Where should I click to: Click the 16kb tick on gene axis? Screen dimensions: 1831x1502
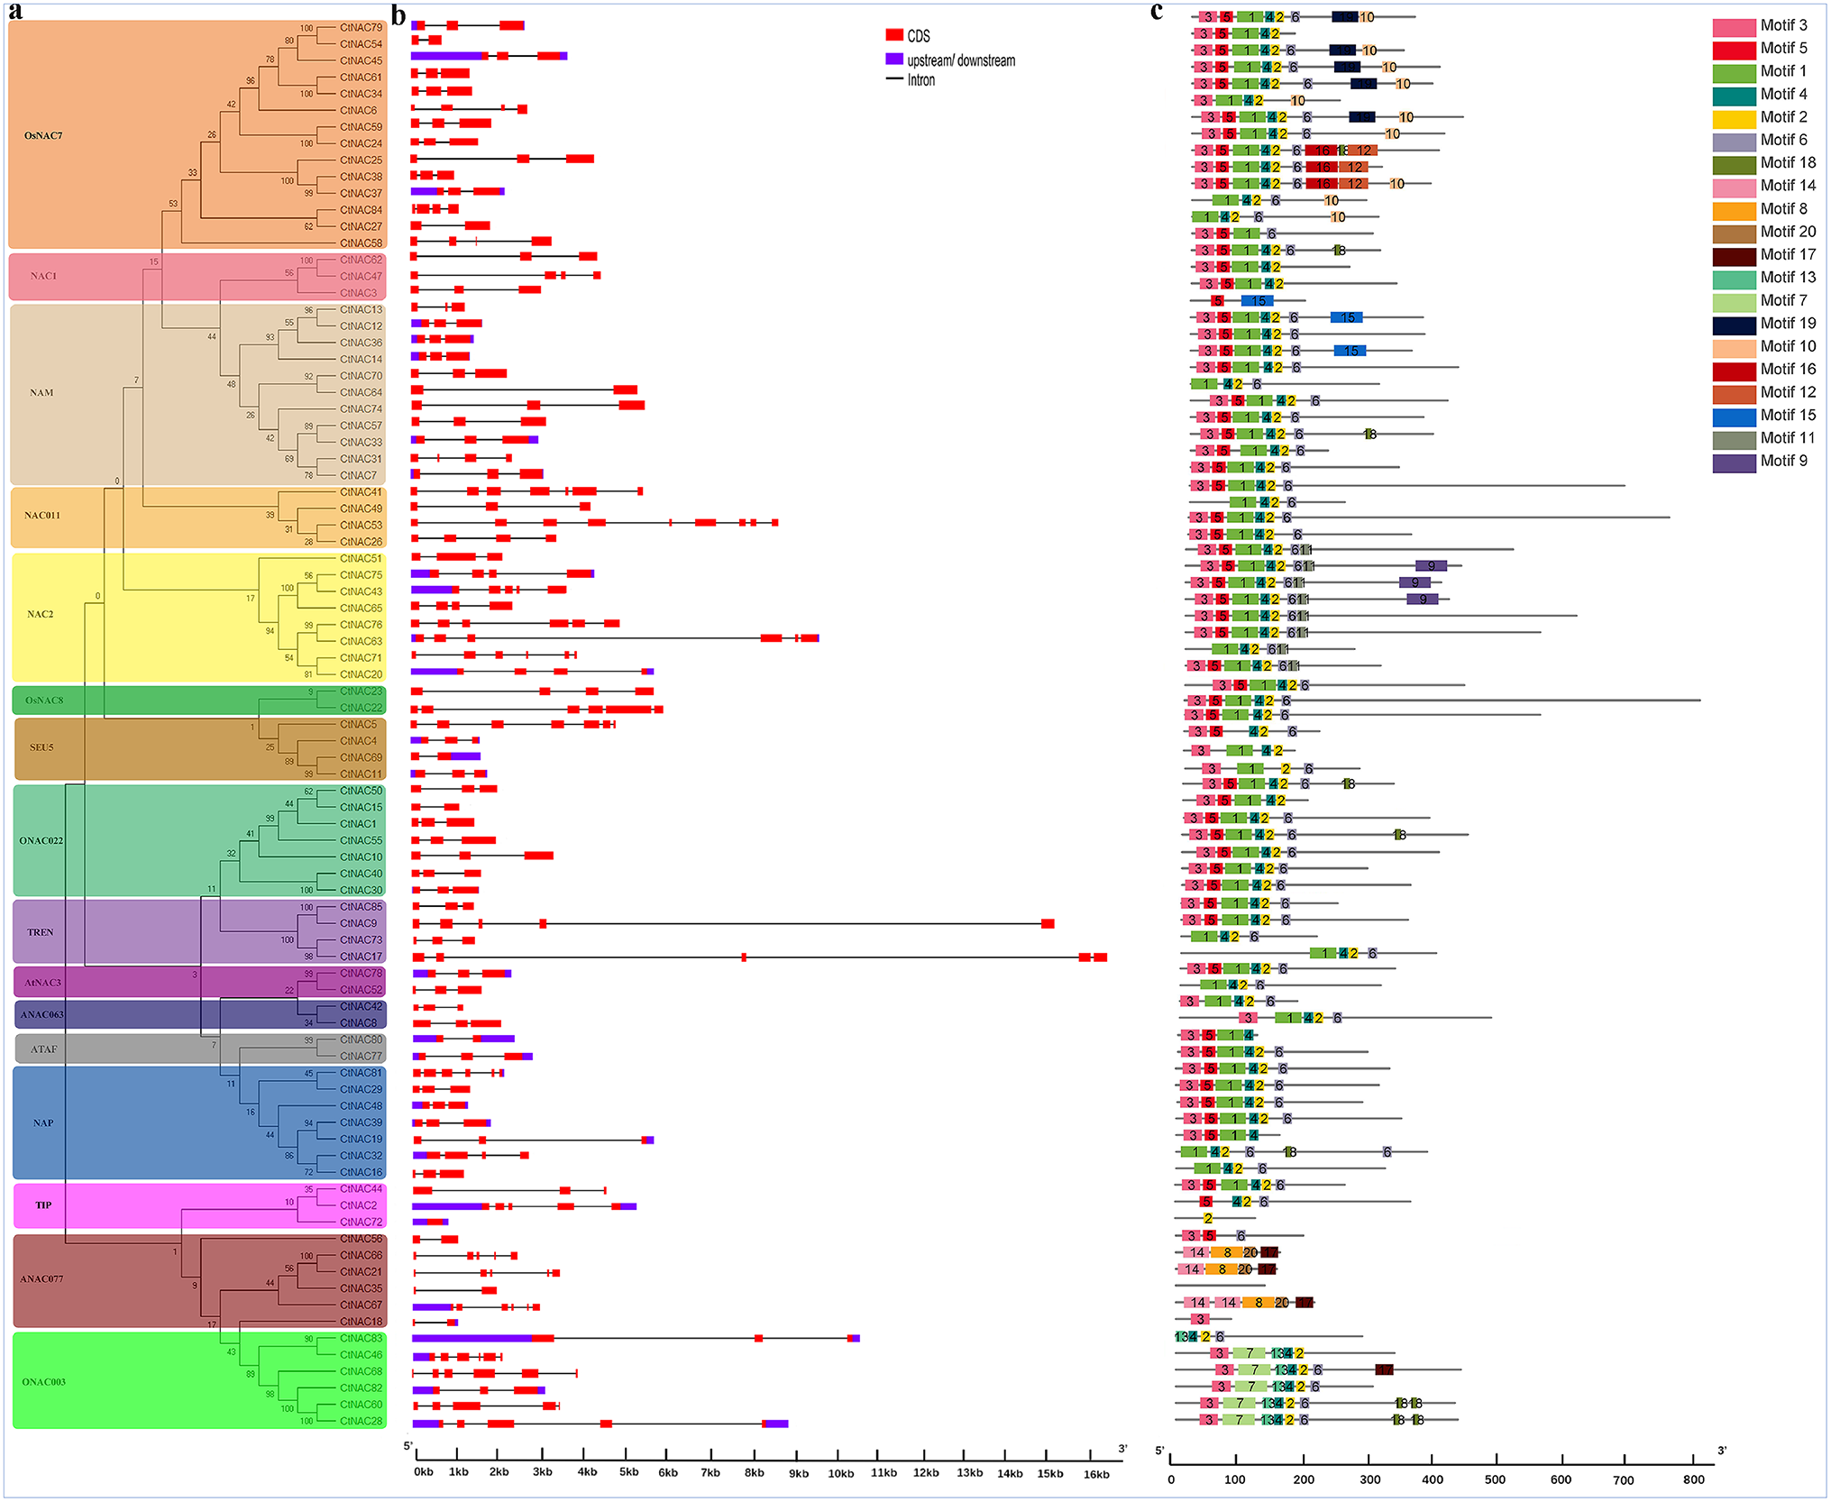1095,1473
